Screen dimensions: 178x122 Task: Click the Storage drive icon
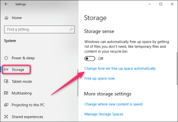pyautogui.click(x=7, y=70)
